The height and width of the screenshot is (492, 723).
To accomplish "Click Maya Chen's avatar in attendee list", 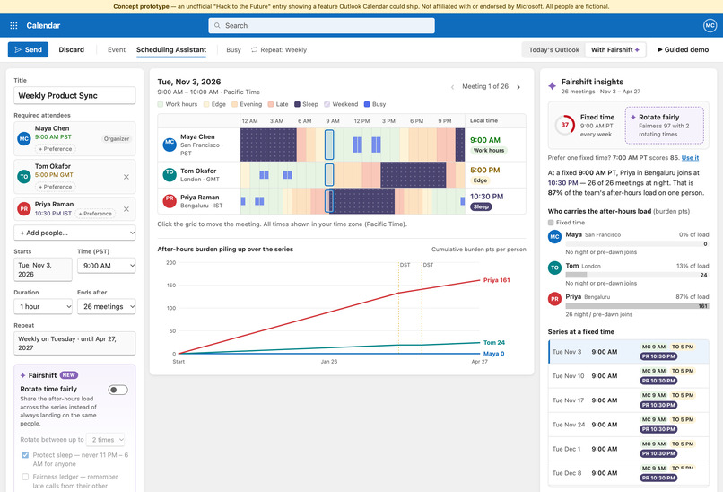I will click(x=24, y=138).
